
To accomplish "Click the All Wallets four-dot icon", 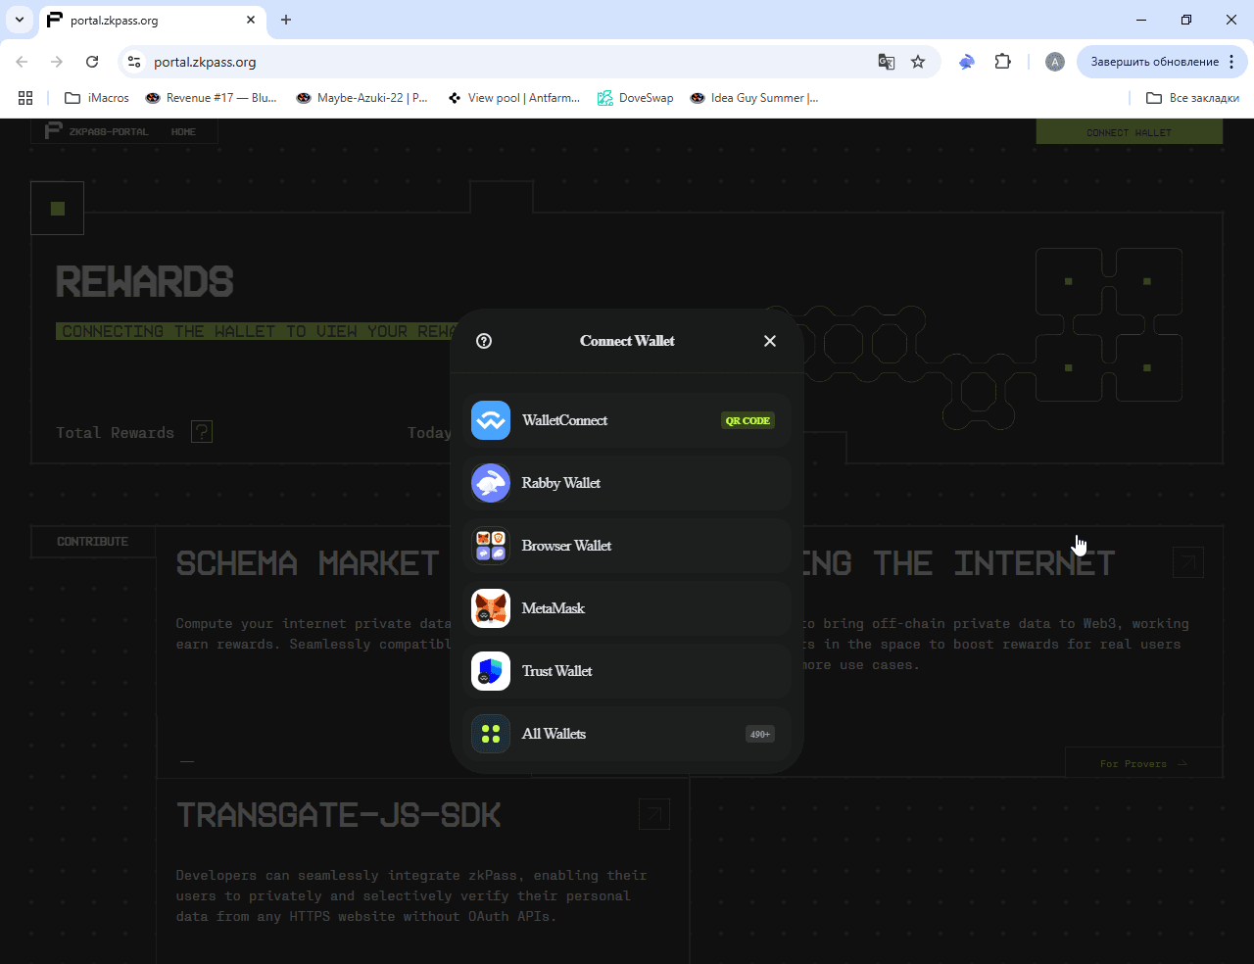I will point(491,734).
